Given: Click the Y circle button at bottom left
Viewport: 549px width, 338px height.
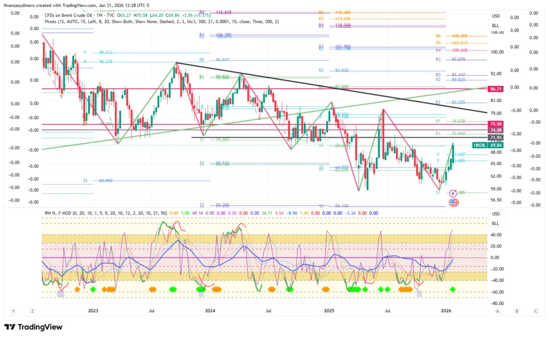Looking at the screenshot, I should (x=13, y=311).
